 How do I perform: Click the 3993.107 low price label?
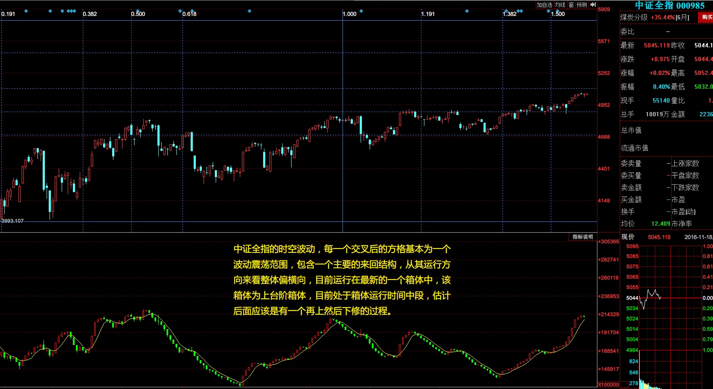tap(12, 221)
